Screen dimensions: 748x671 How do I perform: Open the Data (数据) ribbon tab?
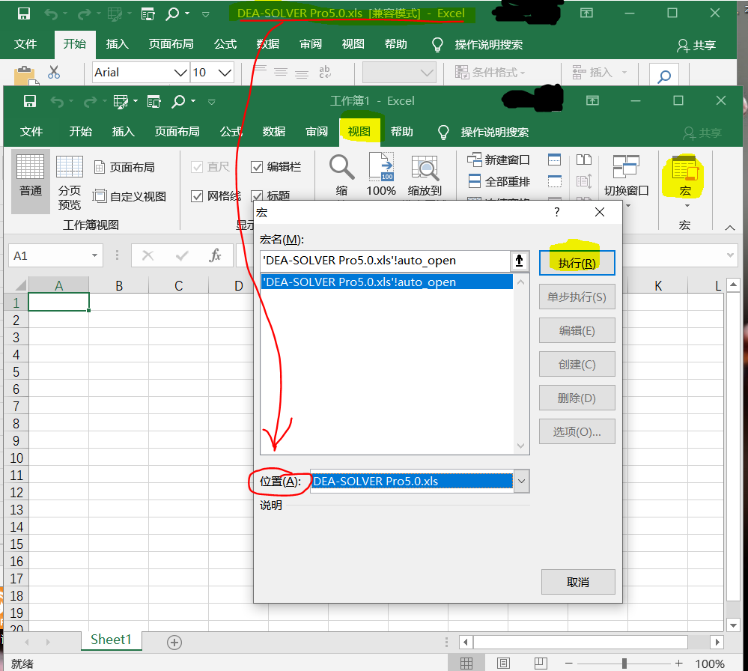tap(274, 132)
